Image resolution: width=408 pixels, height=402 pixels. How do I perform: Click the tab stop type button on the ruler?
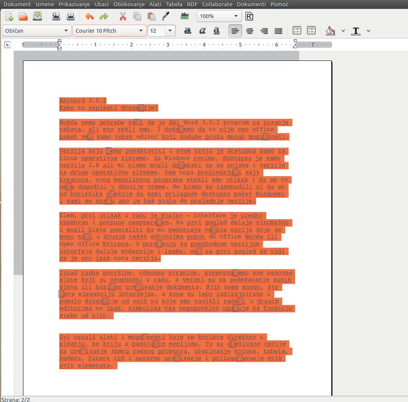pos(8,45)
